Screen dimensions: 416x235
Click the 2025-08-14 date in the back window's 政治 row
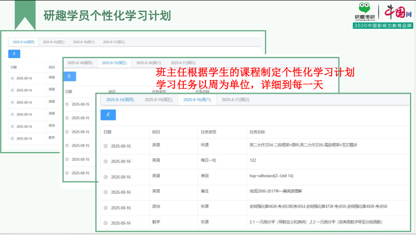click(24, 127)
